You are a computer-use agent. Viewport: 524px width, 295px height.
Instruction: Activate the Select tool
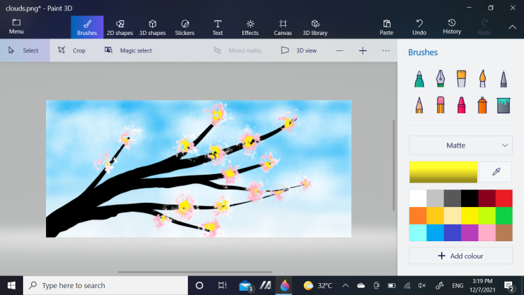pos(24,50)
